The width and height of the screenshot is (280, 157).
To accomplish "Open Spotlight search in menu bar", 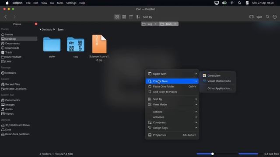I will [x=239, y=3].
